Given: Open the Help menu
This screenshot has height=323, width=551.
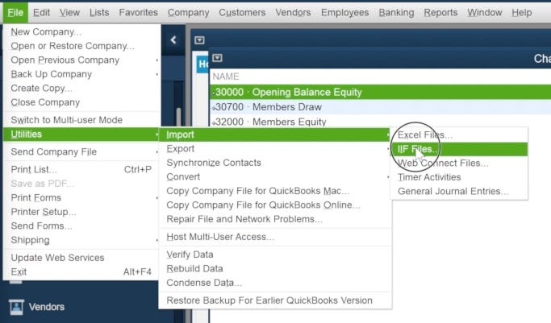Looking at the screenshot, I should (521, 13).
